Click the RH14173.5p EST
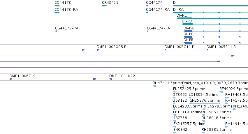The height and width of the screenshot is (134, 248). pyautogui.click(x=227, y=103)
